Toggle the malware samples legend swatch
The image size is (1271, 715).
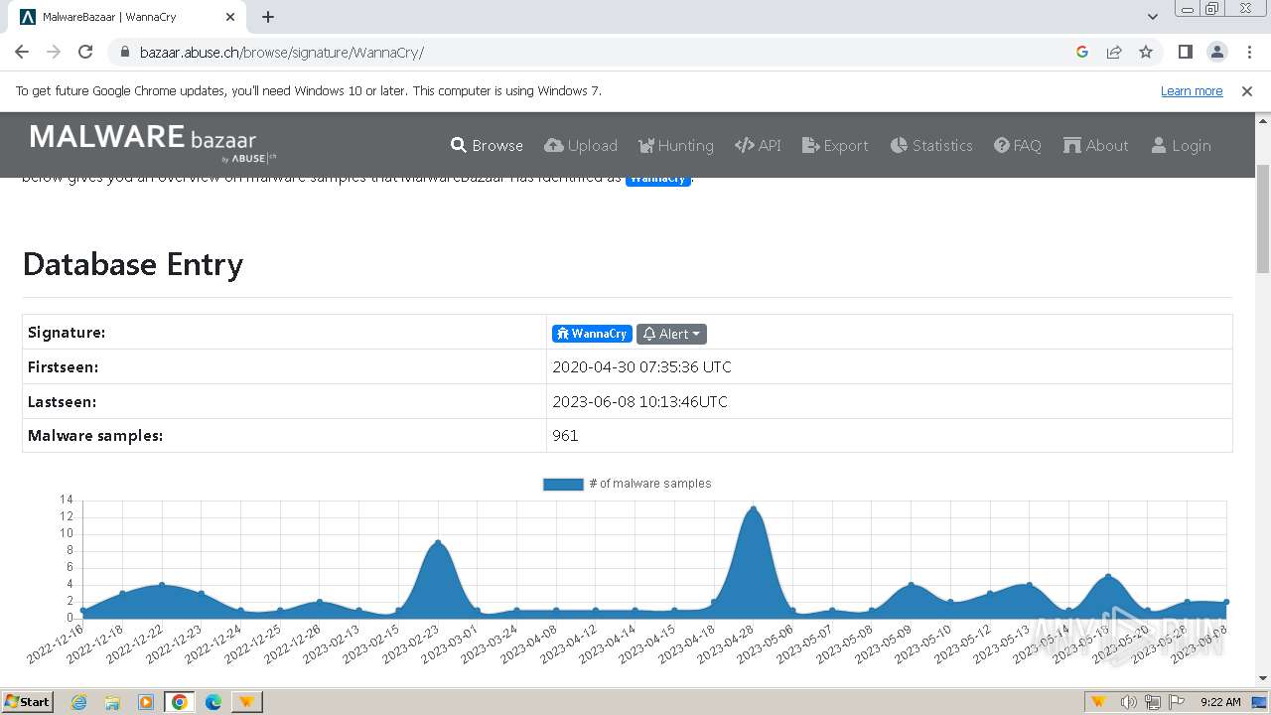tap(562, 484)
